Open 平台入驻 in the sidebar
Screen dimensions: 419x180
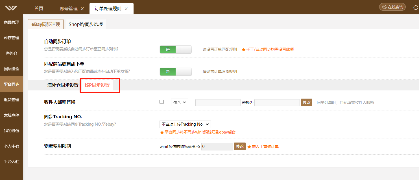point(11,162)
